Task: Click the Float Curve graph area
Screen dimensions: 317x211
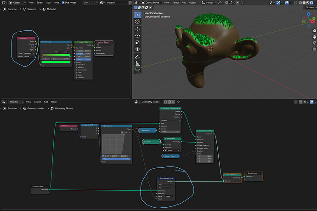Action: 116,144
